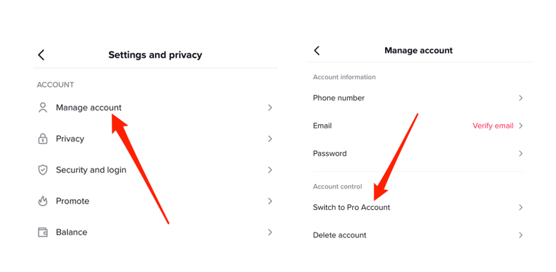The height and width of the screenshot is (272, 556).
Task: Go back from Manage account screen
Action: click(317, 51)
